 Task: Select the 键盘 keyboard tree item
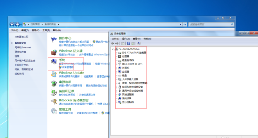124,75
